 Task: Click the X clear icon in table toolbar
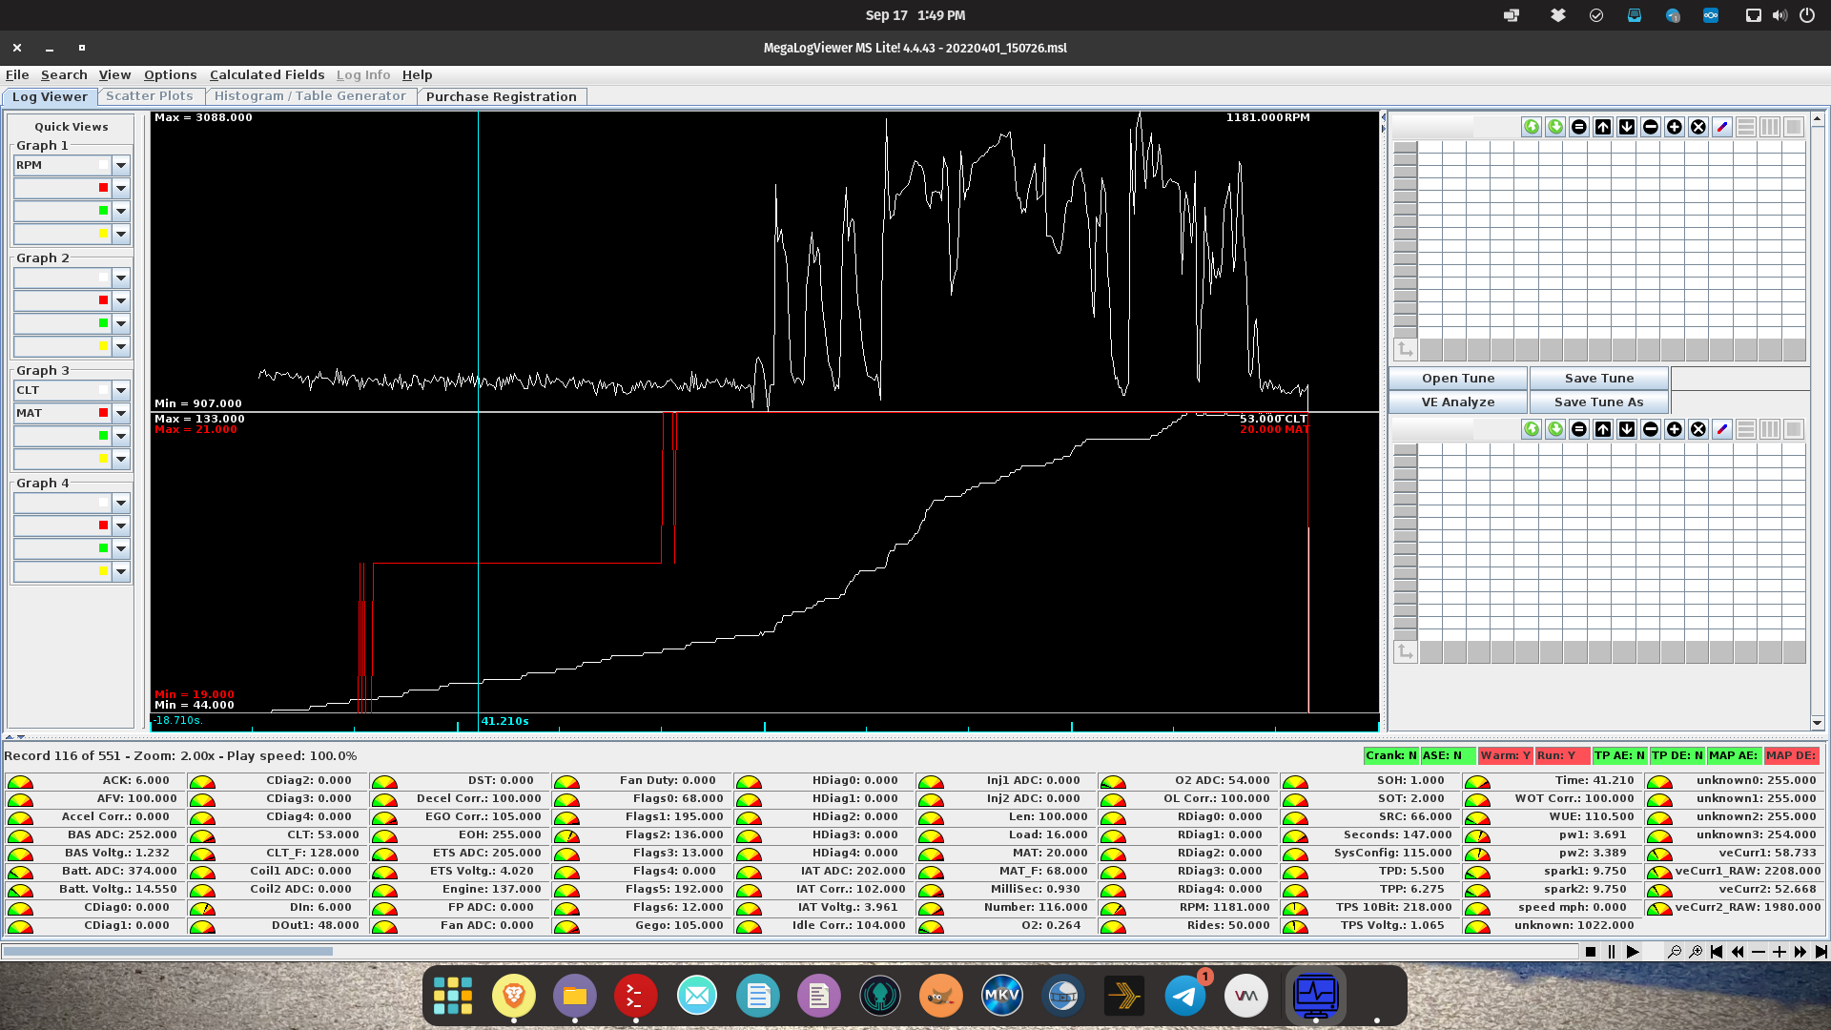pos(1698,126)
